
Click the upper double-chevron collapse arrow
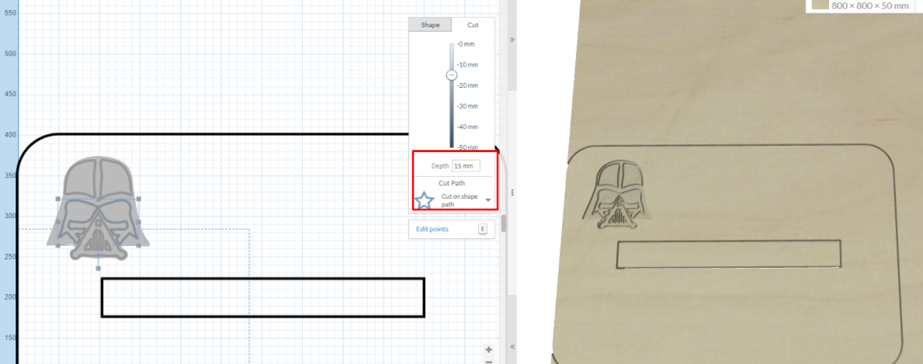512,40
